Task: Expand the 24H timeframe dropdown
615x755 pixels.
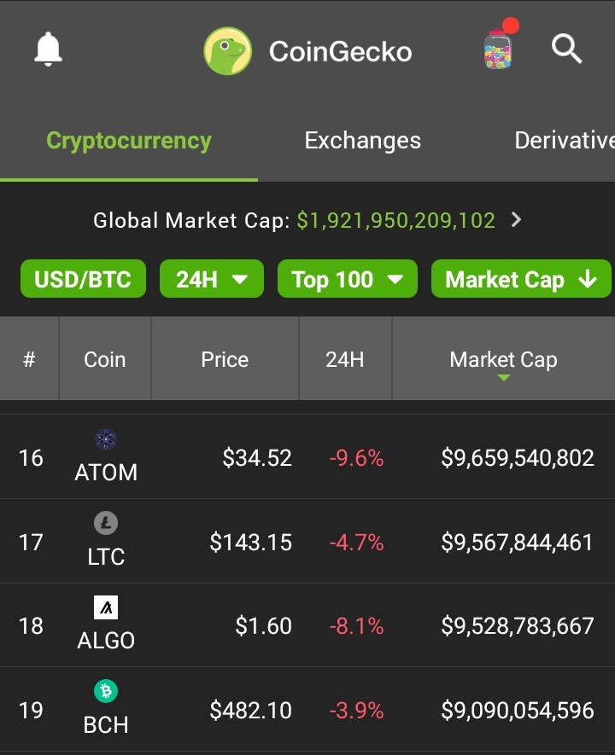Action: pyautogui.click(x=212, y=279)
